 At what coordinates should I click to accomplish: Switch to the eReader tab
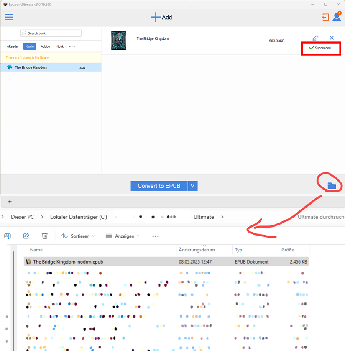coord(13,46)
